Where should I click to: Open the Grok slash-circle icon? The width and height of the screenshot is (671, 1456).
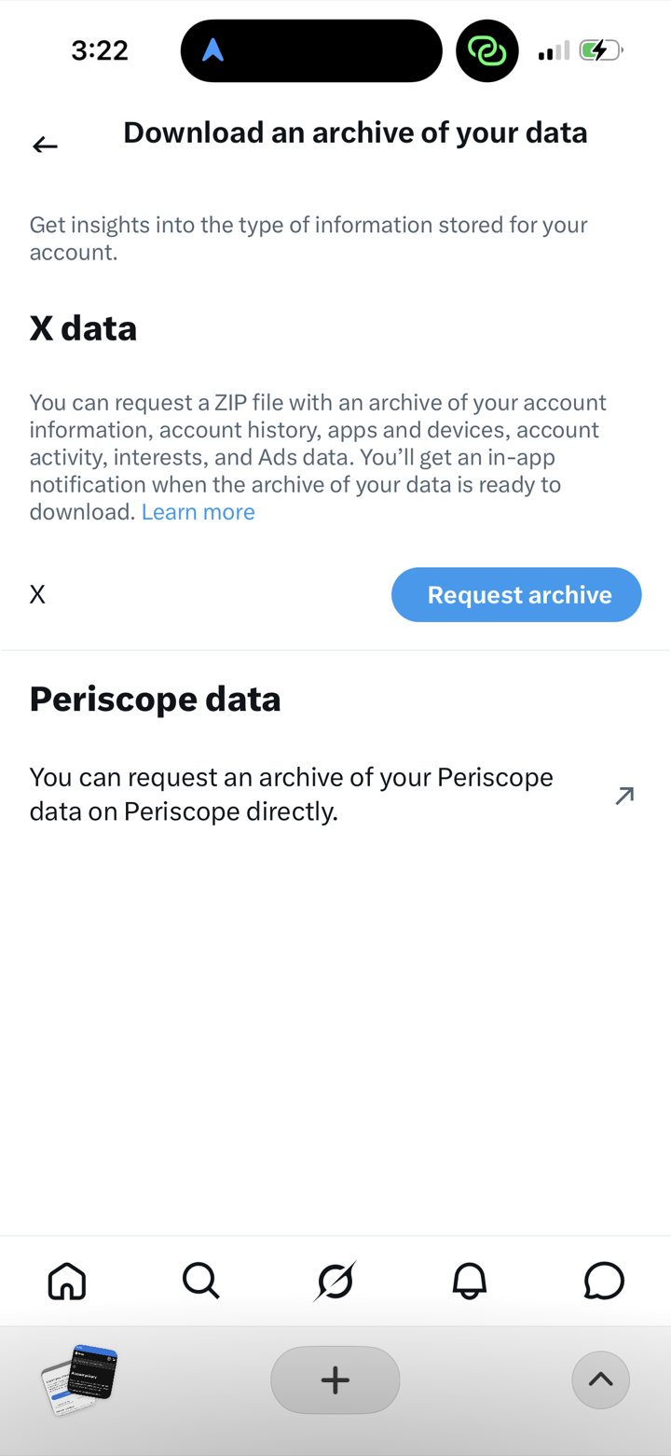[x=335, y=1281]
